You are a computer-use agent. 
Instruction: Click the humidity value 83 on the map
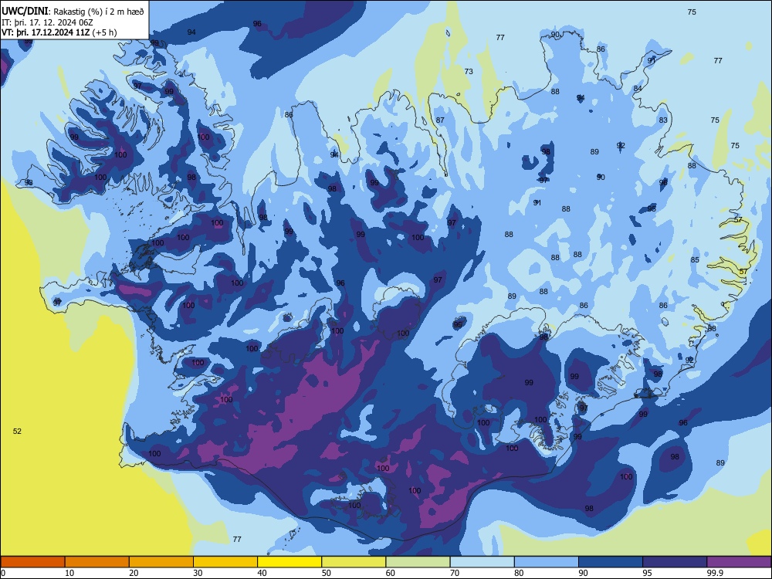click(663, 120)
